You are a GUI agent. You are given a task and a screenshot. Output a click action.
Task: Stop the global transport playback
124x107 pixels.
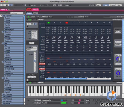[x=7, y=5]
